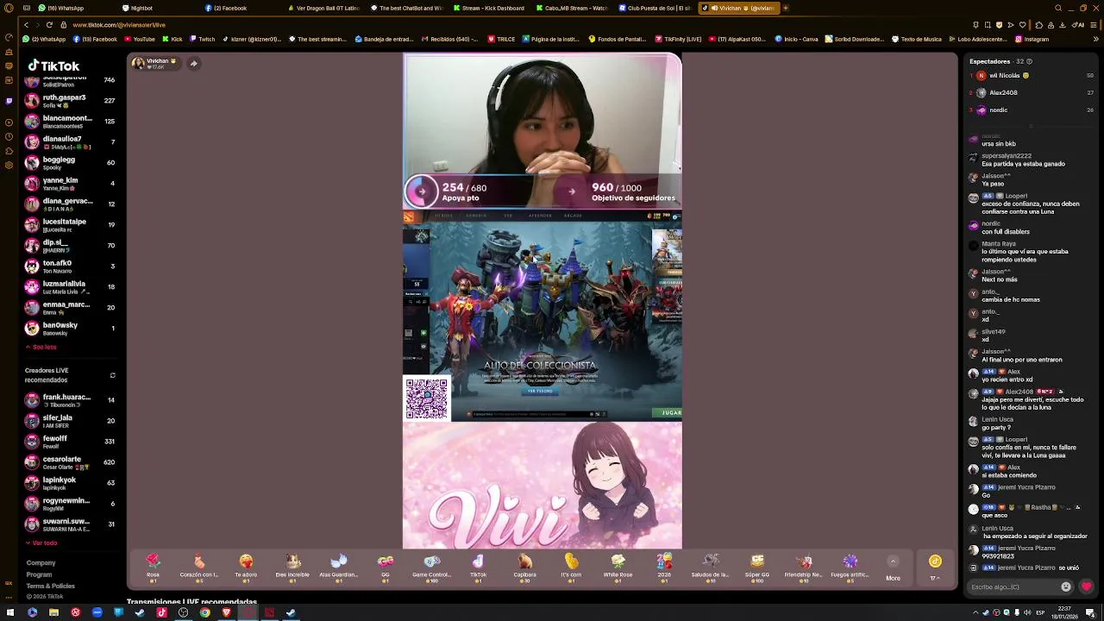Open Inicio - Canva bookmark
Image resolution: width=1104 pixels, height=621 pixels.
796,39
